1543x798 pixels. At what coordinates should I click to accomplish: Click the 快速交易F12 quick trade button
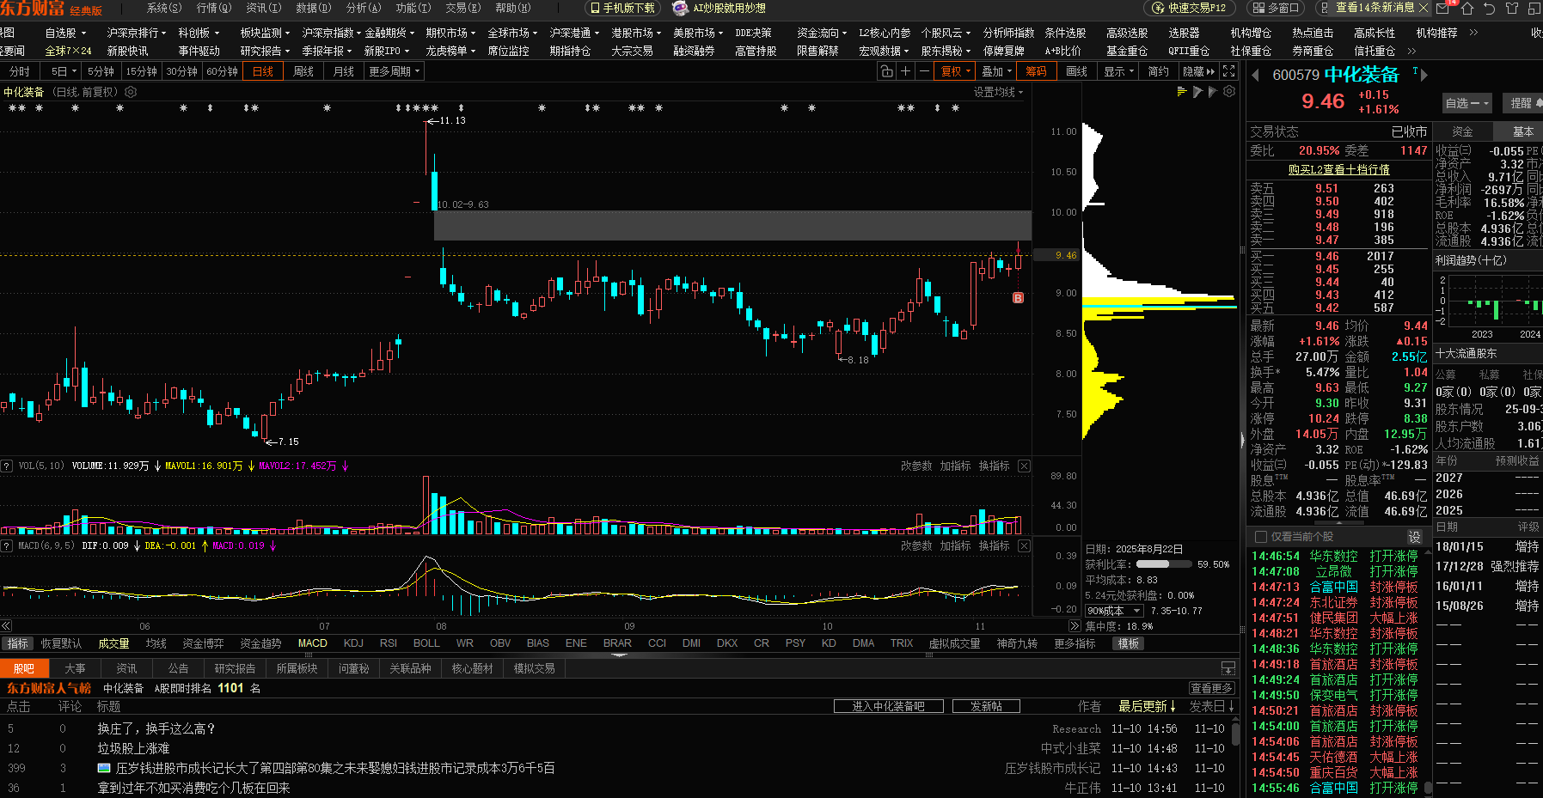click(1189, 8)
